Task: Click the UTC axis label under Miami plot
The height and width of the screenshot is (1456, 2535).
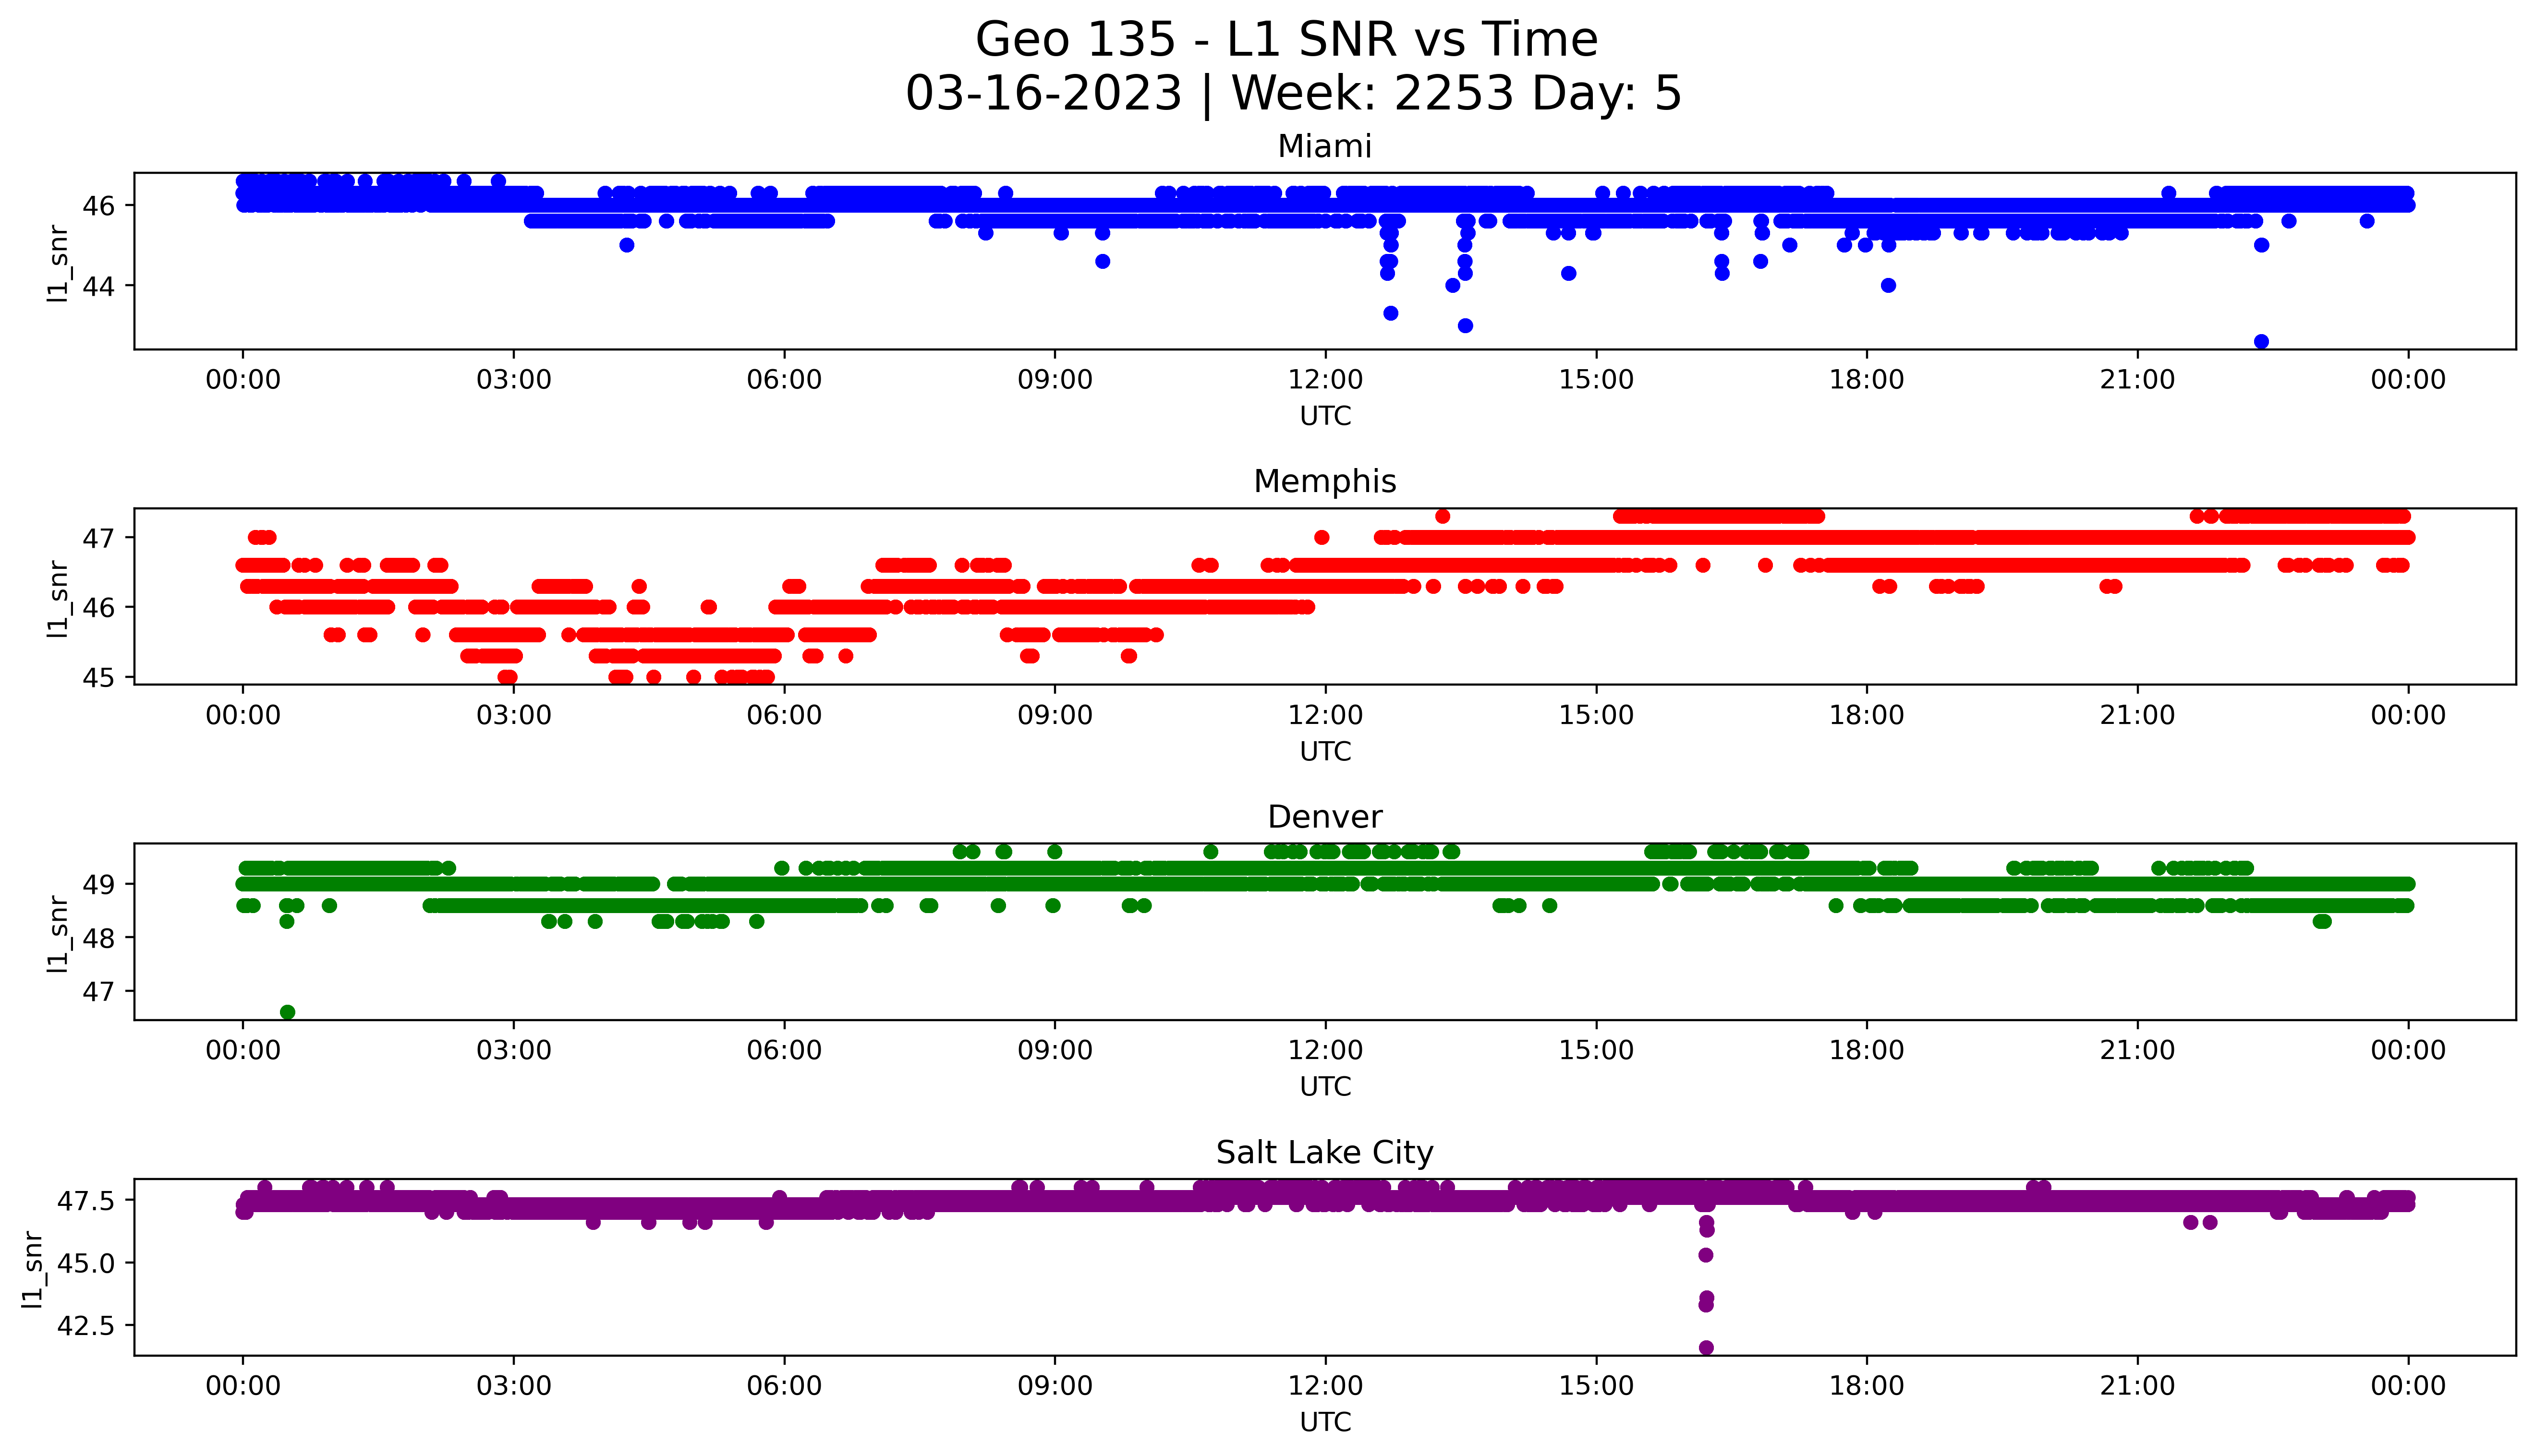Action: point(1325,416)
